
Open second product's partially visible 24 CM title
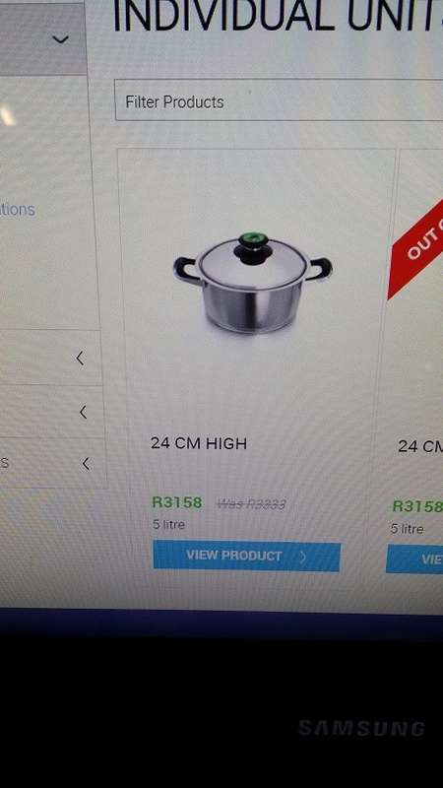click(x=420, y=446)
